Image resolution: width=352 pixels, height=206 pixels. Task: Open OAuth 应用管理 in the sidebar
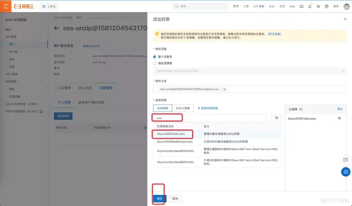coord(22,104)
